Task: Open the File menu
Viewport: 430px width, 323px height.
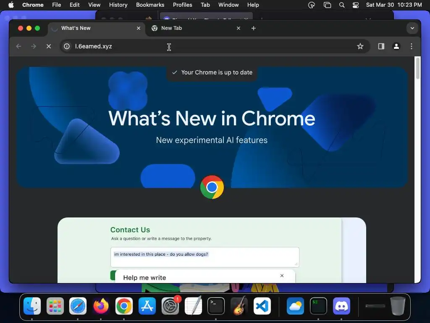Action: click(x=57, y=5)
